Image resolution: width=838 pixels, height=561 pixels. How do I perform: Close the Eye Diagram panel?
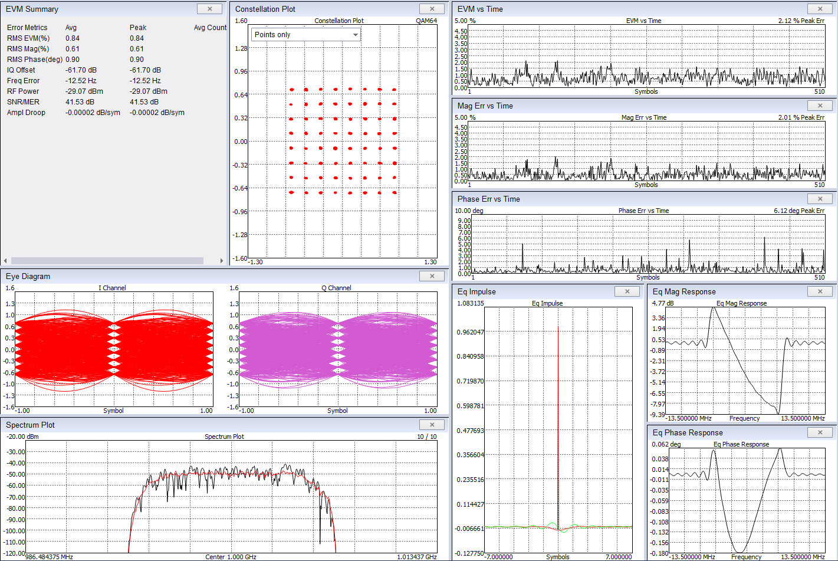432,276
